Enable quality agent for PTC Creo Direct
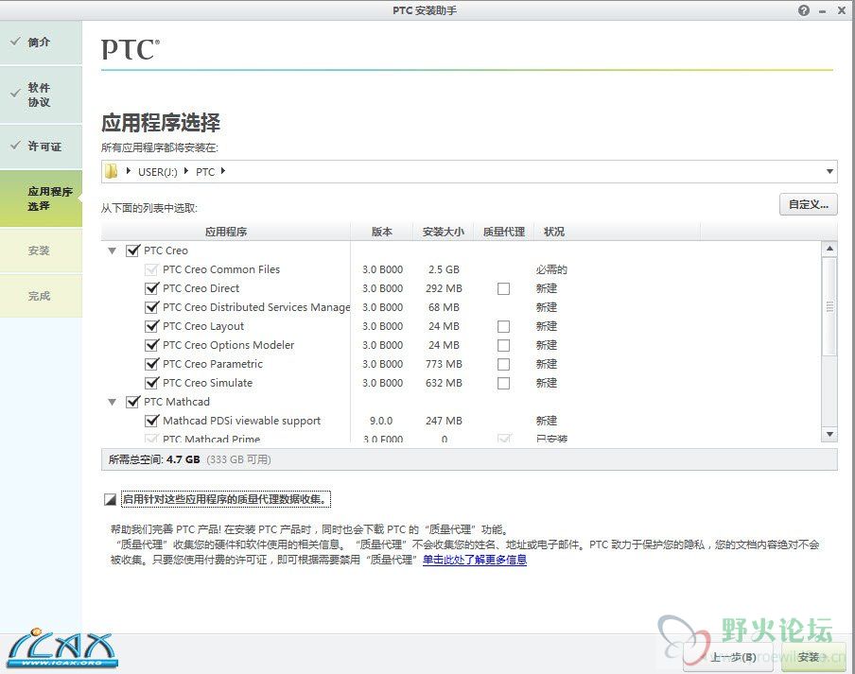Image resolution: width=855 pixels, height=674 pixels. (x=503, y=288)
